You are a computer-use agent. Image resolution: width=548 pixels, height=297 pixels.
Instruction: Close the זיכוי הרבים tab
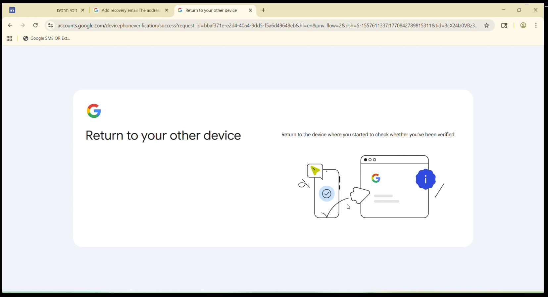pos(83,11)
